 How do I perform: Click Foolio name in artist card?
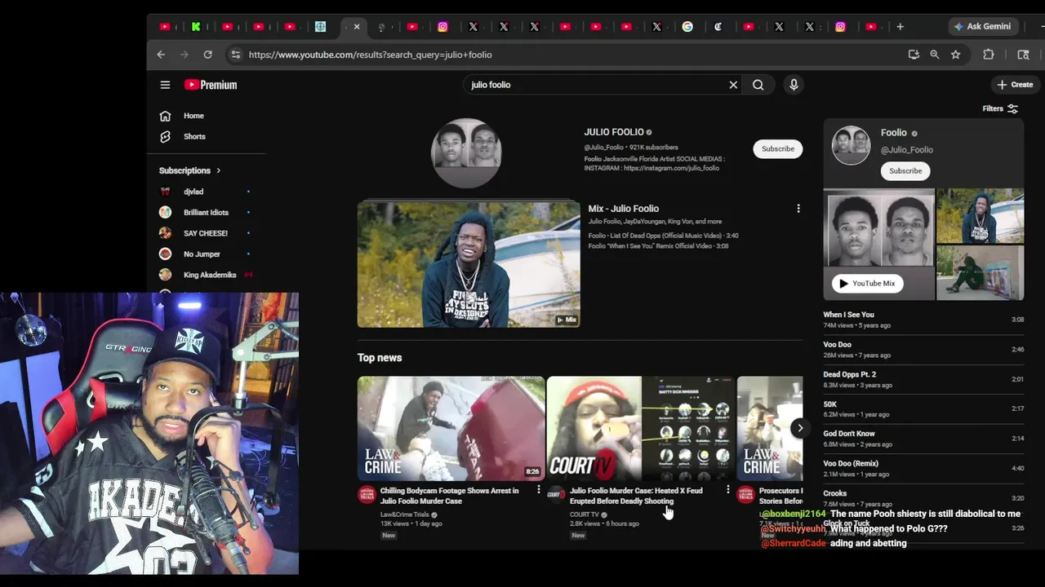(x=893, y=133)
